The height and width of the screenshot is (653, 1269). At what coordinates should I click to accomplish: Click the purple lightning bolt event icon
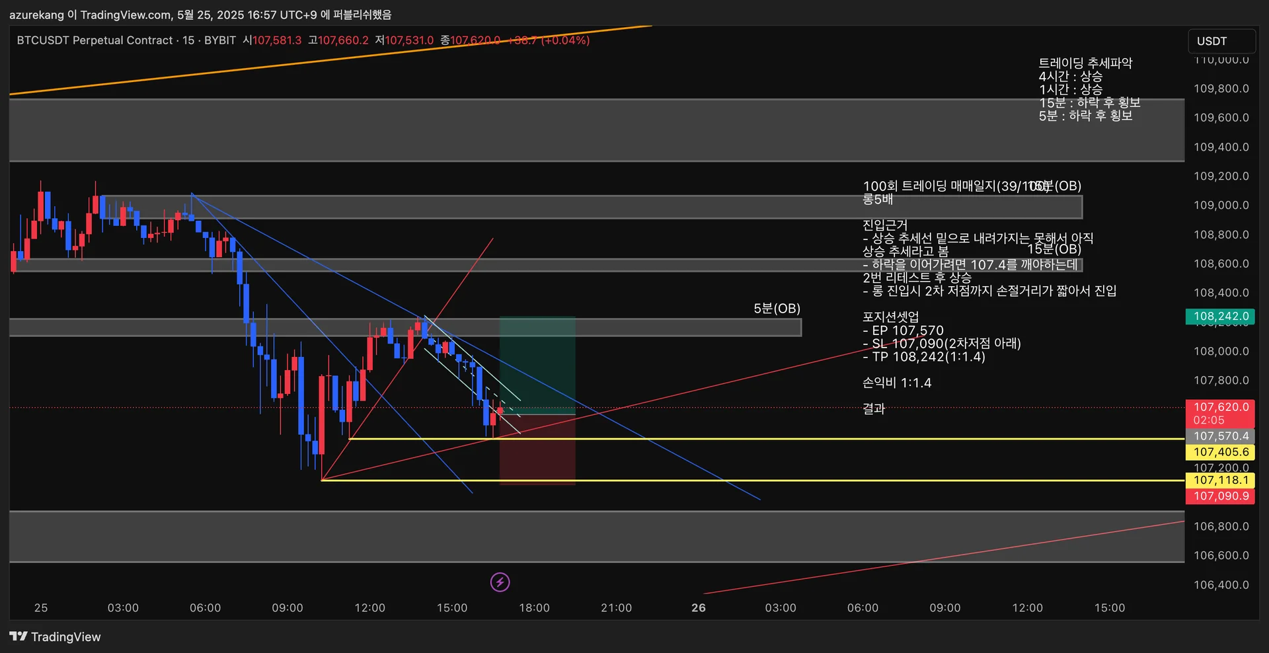tap(500, 582)
